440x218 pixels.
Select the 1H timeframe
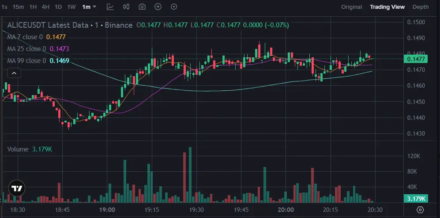[33, 7]
